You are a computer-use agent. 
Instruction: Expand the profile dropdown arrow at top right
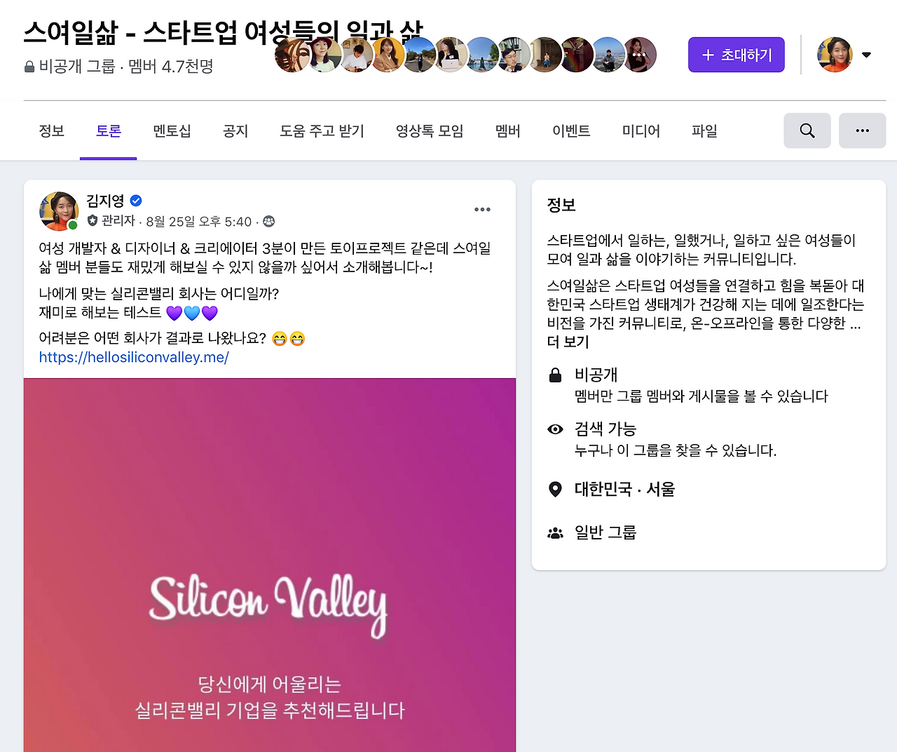(x=866, y=55)
